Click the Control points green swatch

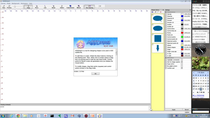click(182, 37)
